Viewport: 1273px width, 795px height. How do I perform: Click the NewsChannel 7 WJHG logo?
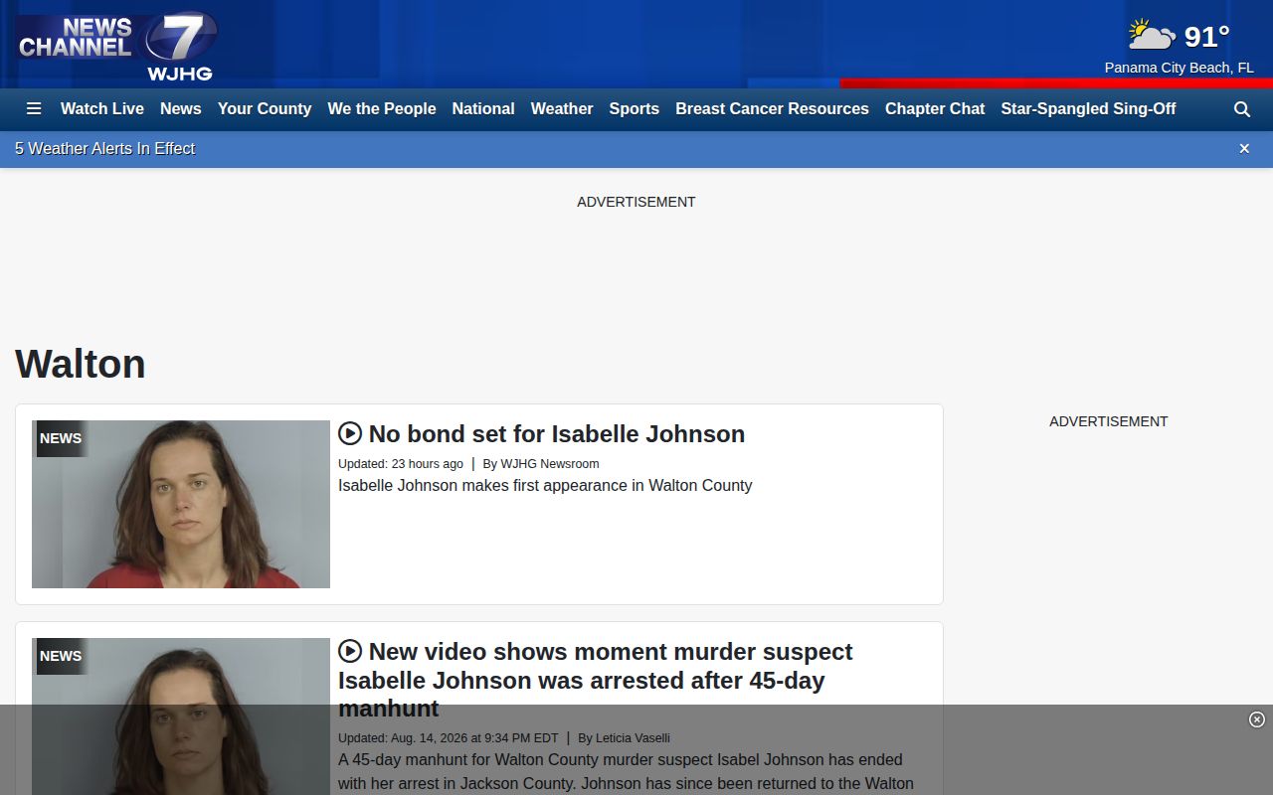(x=116, y=47)
